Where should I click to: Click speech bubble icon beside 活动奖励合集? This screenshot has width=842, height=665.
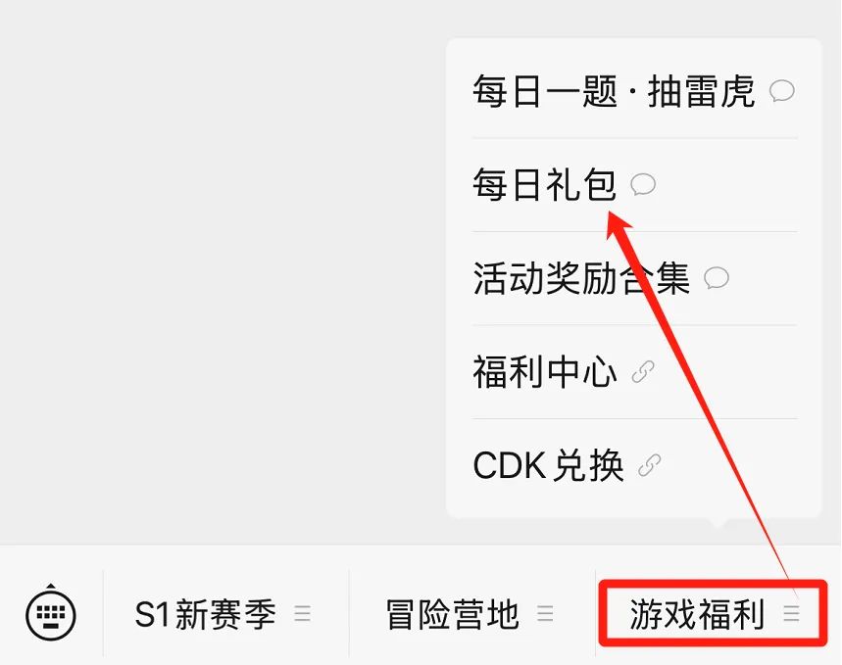[717, 278]
